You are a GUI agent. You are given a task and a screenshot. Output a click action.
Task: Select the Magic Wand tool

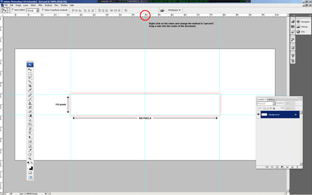point(30,82)
